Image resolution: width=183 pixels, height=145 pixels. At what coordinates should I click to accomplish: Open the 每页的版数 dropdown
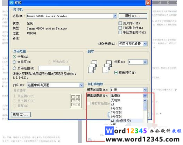pos(145,90)
